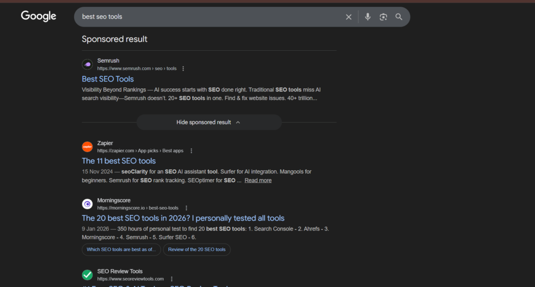This screenshot has width=535, height=287.
Task: Click the magnifying glass search button
Action: (399, 17)
